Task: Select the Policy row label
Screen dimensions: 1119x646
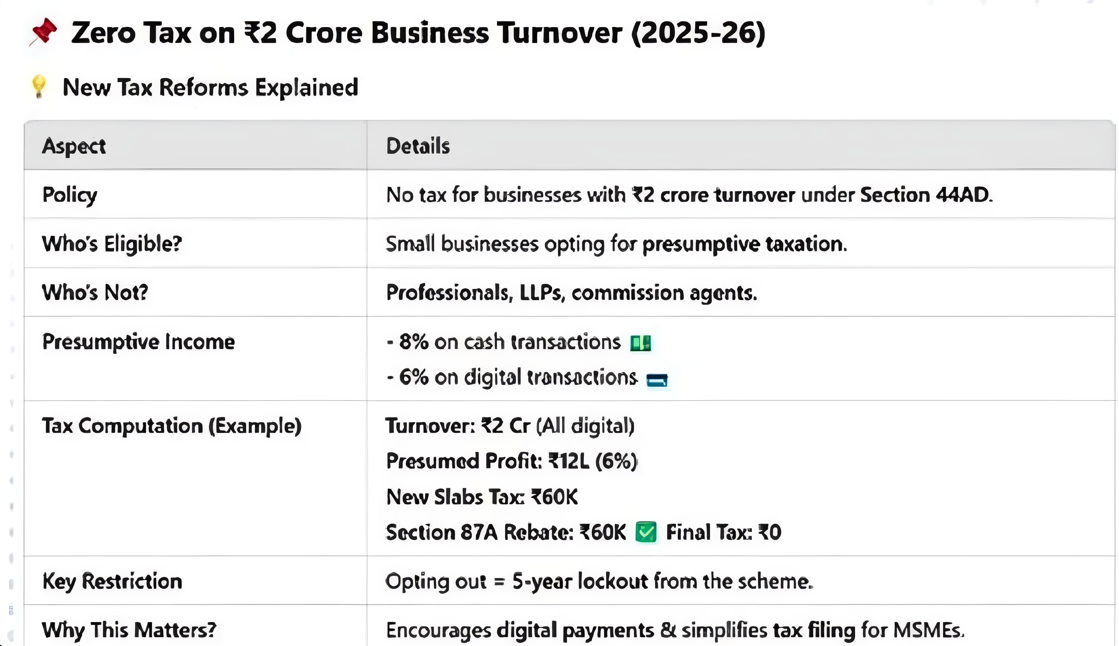Action: (70, 195)
